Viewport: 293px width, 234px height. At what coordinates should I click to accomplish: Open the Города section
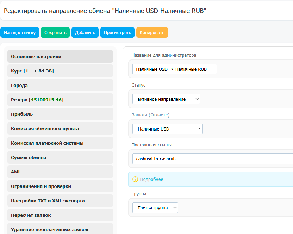[60, 85]
